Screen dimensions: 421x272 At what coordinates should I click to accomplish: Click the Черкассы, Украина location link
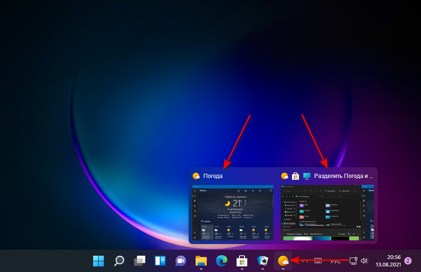[235, 197]
